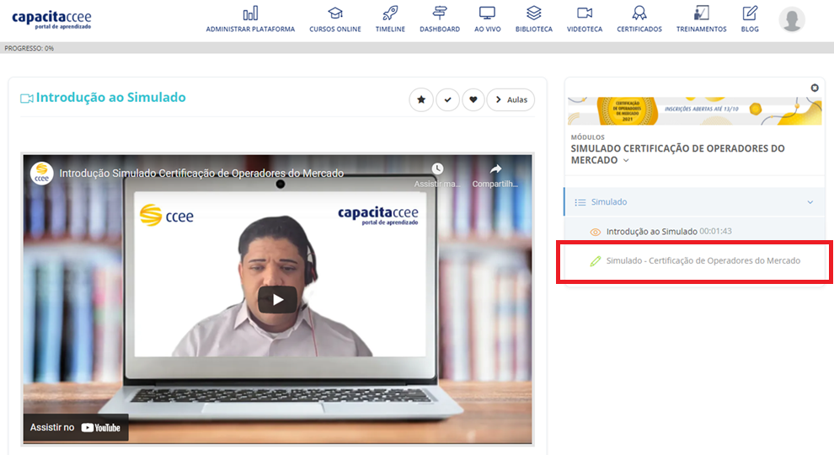Viewport: 834px width, 455px height.
Task: Open the video title link in player
Action: pyautogui.click(x=201, y=174)
